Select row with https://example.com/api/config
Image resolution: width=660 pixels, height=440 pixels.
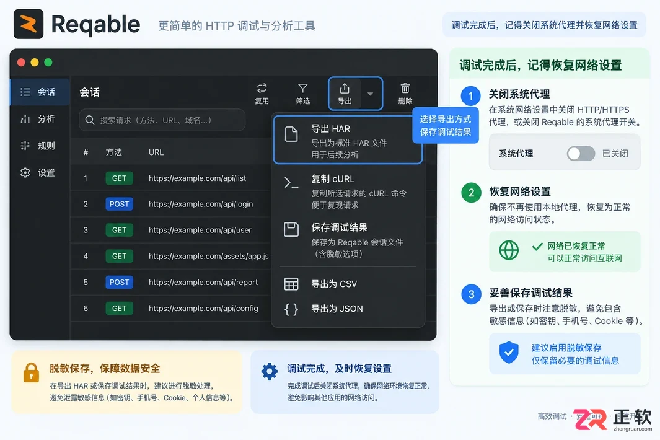[x=170, y=308]
